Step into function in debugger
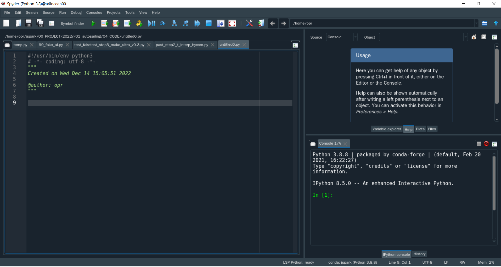The width and height of the screenshot is (501, 267). tap(174, 23)
